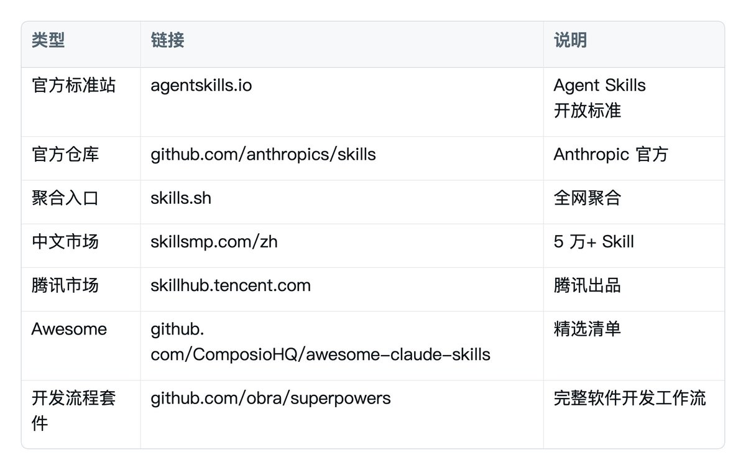Select the 类型 column header
Screen dimensions: 746x470
[x=48, y=40]
